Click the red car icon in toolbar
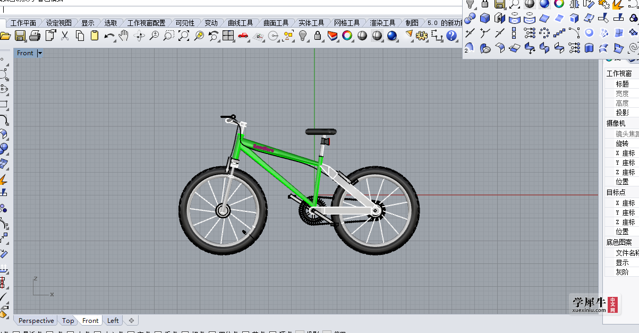Viewport: 639px width, 333px height. [243, 36]
